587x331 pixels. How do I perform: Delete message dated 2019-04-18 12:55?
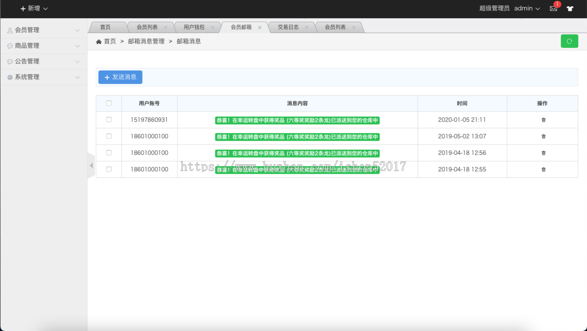[543, 170]
